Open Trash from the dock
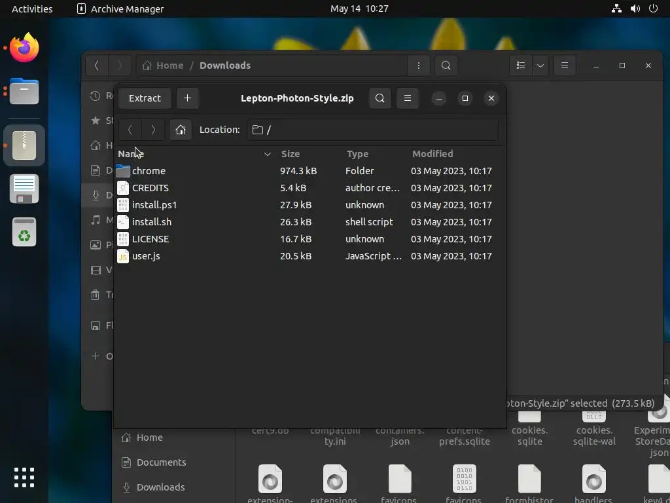The height and width of the screenshot is (503, 670). pos(24,232)
